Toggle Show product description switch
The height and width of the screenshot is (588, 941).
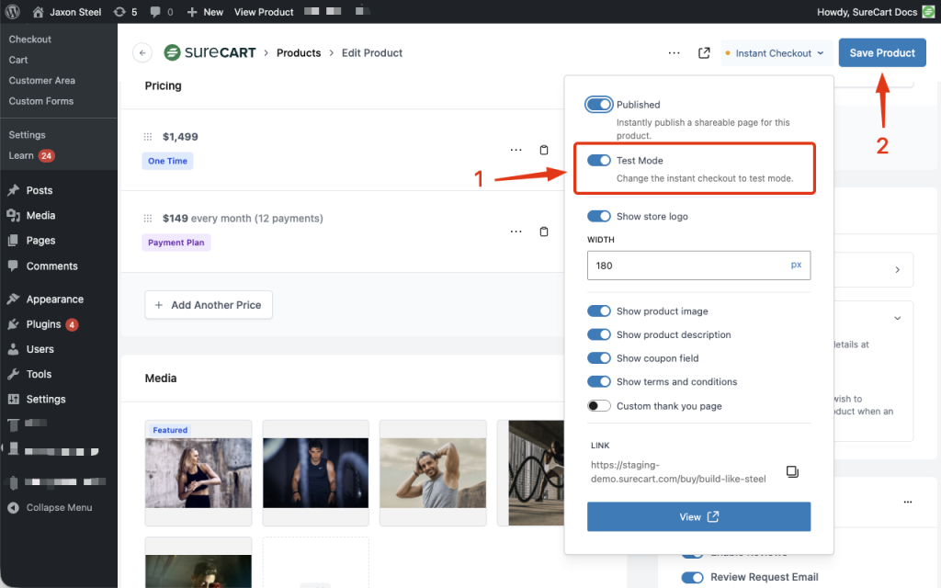tap(598, 334)
